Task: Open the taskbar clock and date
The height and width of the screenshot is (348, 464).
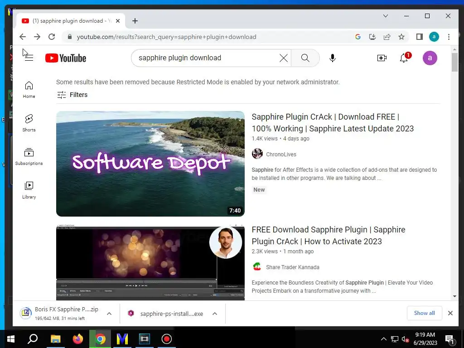Action: [x=425, y=339]
